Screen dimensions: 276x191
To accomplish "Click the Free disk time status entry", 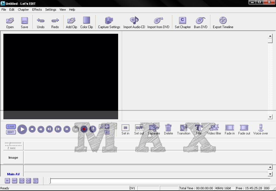I will (x=249, y=188).
